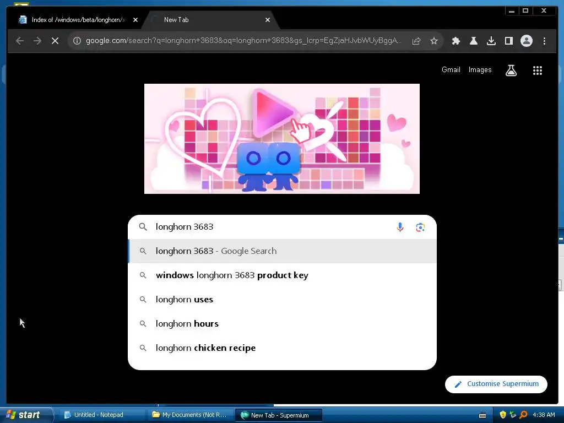
Task: Click the security shield tray icon
Action: [x=503, y=415]
